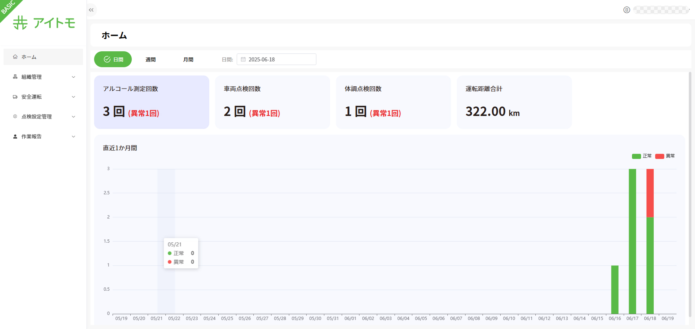Select the 車両点検回数 summary card

pos(272,102)
